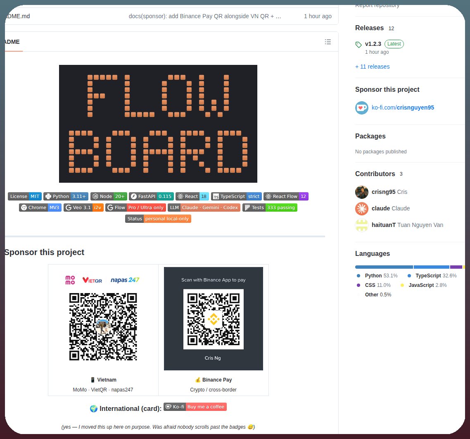Click the CSS purple language bar segment
470x439 pixels.
(456, 267)
